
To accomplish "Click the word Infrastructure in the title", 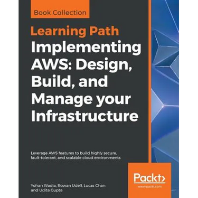I will pos(84,116).
